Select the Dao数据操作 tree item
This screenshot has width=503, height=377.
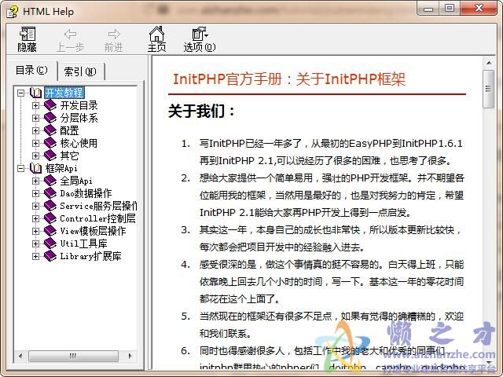click(86, 193)
